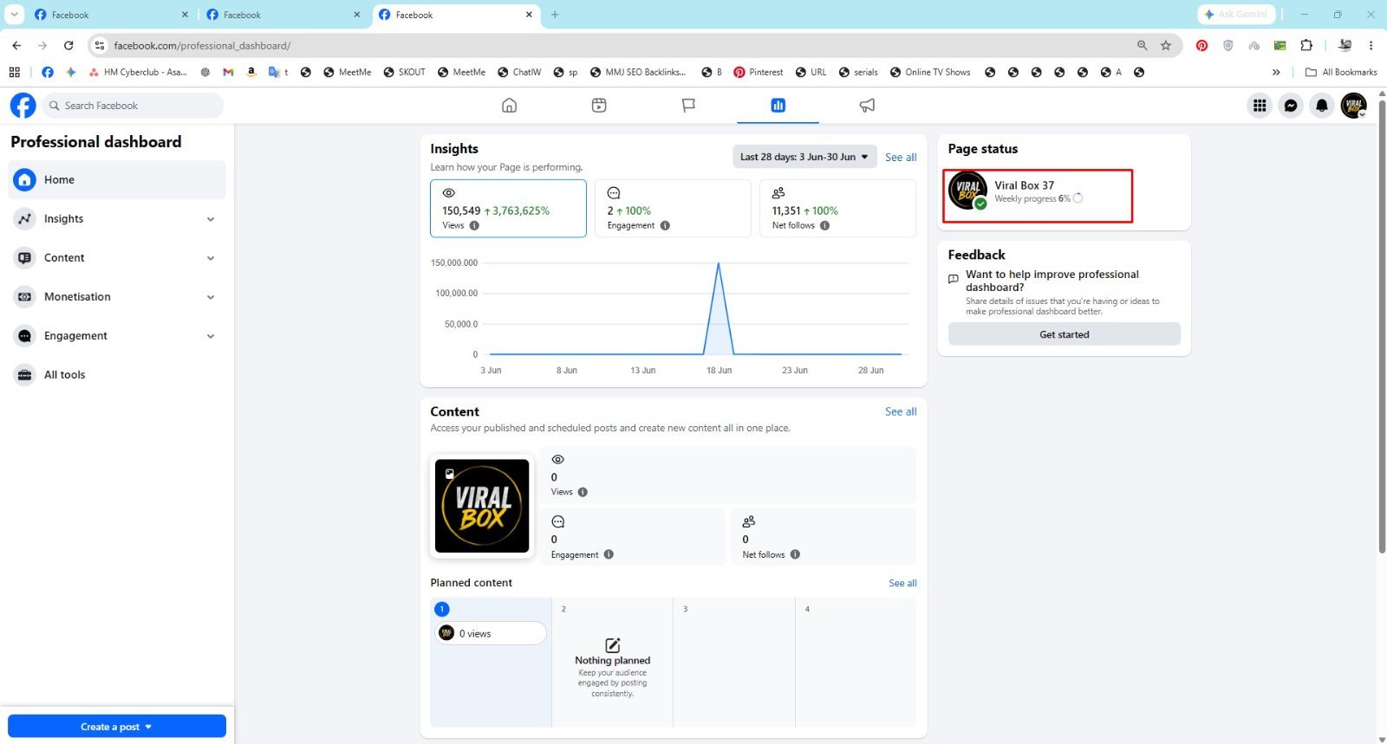The height and width of the screenshot is (744, 1387).
Task: Open the Create a post dropdown button
Action: 117,726
